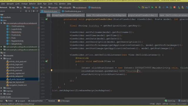Open the Navigate menu
Image resolution: width=188 pixels, height=106 pixels.
tap(10, 4)
